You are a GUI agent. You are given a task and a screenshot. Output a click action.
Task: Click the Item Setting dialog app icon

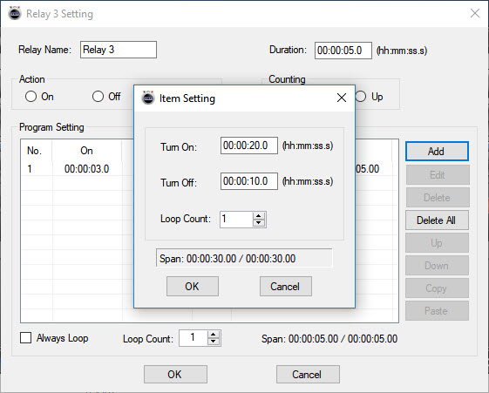148,98
